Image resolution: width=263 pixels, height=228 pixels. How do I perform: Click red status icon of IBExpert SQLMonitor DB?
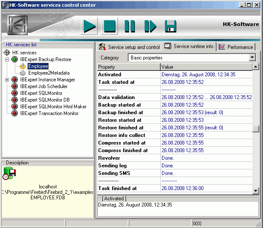[15, 100]
